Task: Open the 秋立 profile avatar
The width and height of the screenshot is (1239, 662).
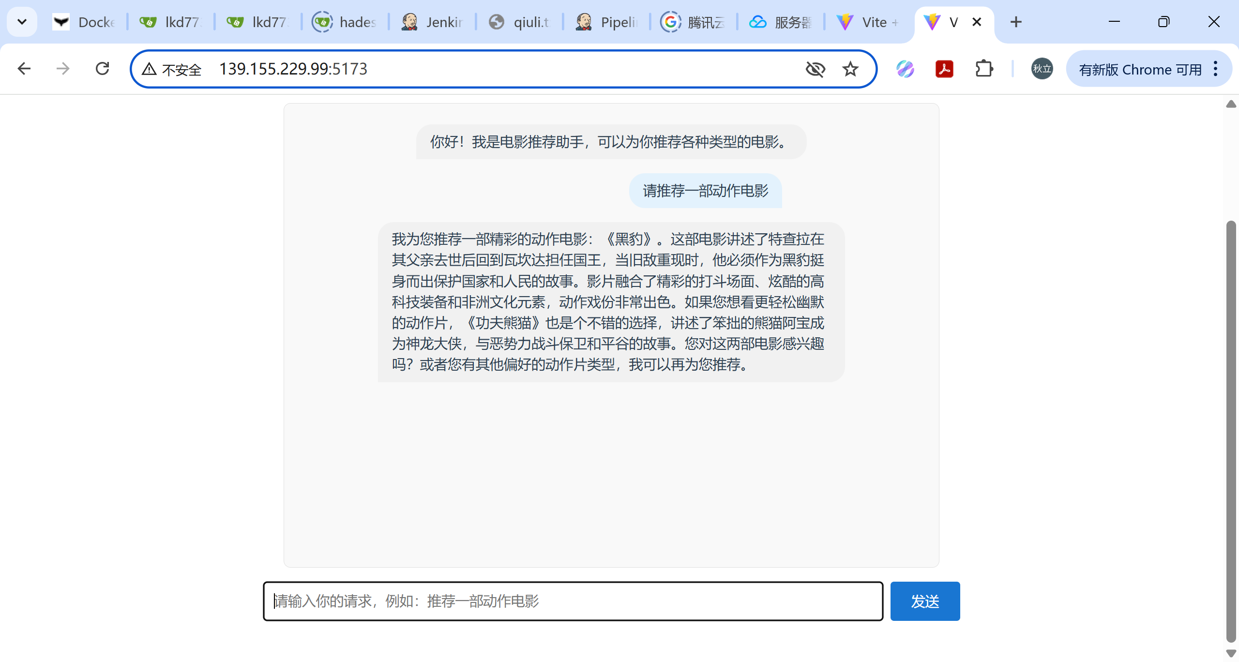Action: click(x=1042, y=69)
